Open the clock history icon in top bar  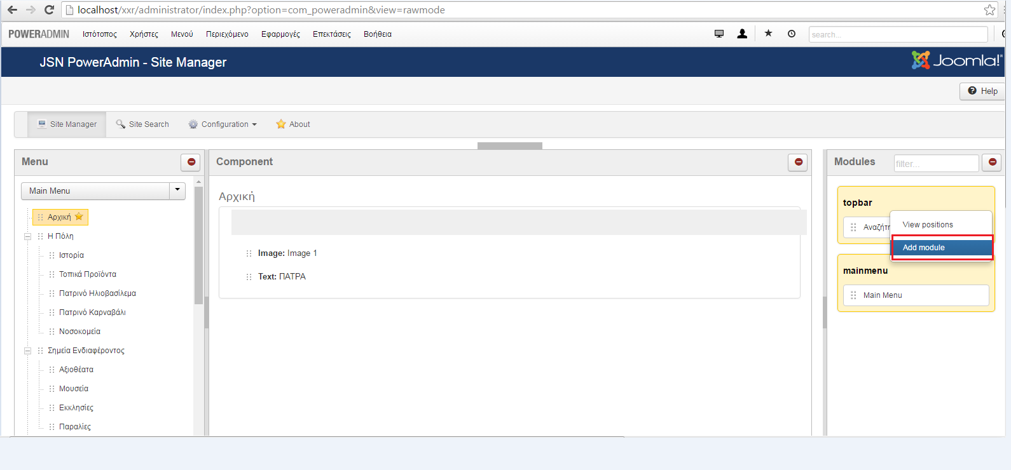click(x=792, y=34)
